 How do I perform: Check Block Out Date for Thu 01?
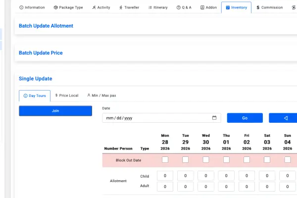[x=226, y=160]
